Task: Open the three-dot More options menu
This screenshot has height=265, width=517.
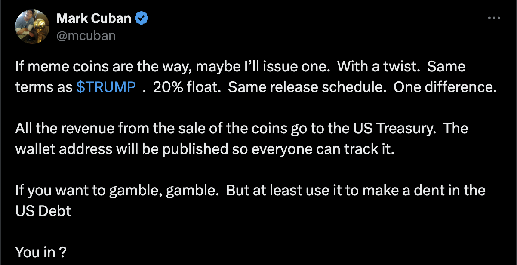Action: point(495,18)
